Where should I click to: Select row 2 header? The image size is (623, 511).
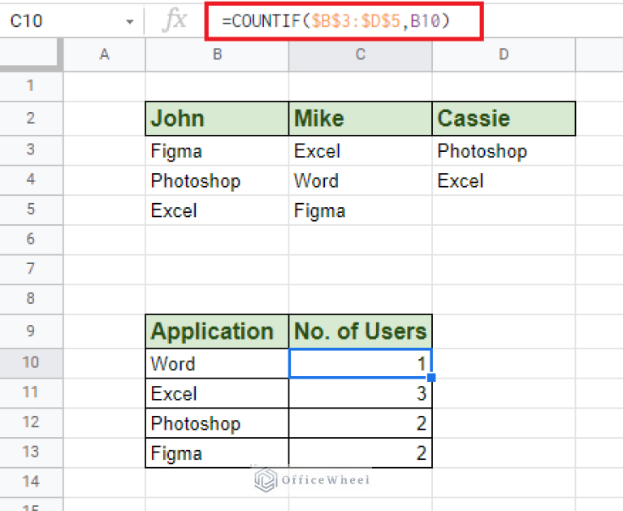coord(31,119)
